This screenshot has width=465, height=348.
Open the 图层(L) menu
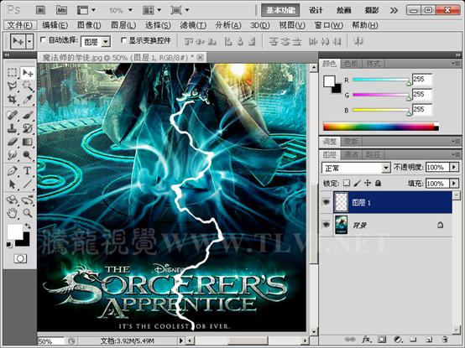click(x=123, y=25)
